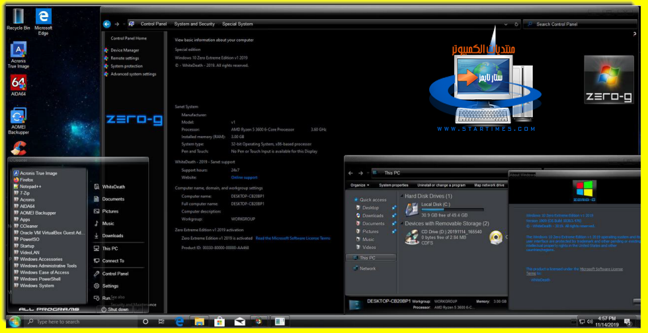Image resolution: width=648 pixels, height=333 pixels.
Task: Read the Microsoft Software License Terms link
Action: point(293,239)
